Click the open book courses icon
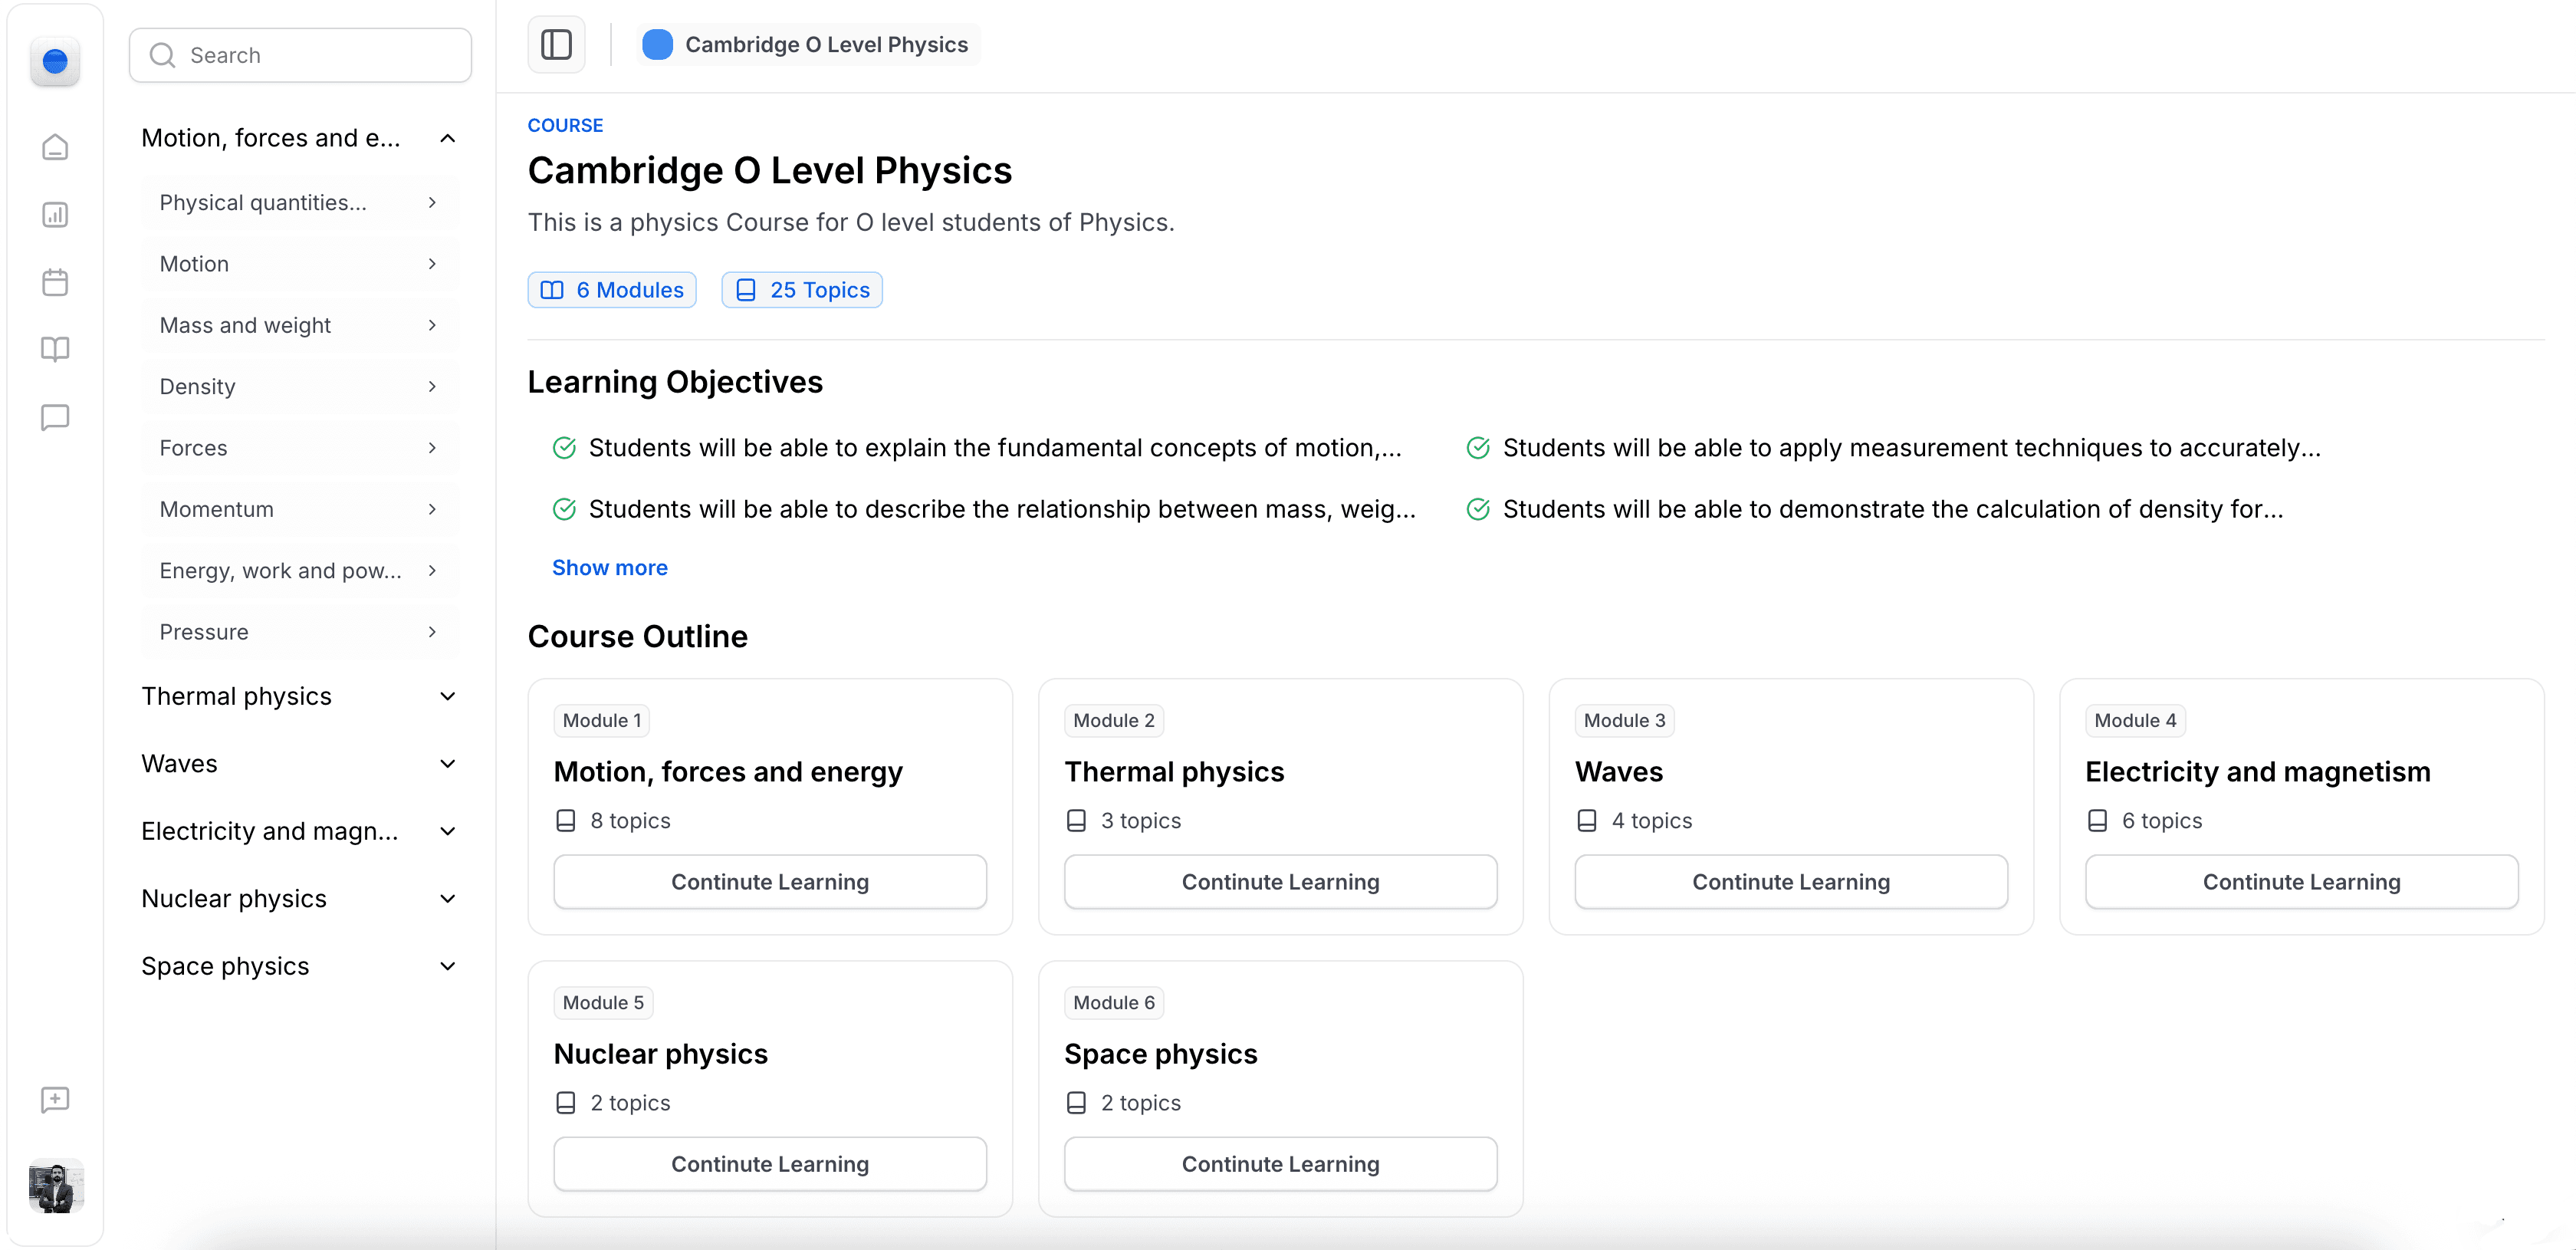Screen dimensions: 2576x1250 (x=55, y=349)
